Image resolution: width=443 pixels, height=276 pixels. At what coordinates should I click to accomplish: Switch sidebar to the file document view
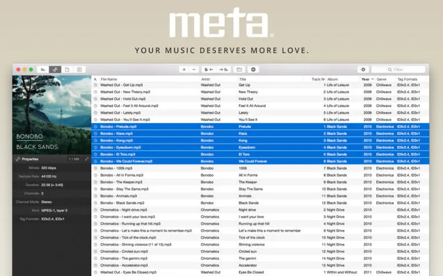tap(67, 69)
